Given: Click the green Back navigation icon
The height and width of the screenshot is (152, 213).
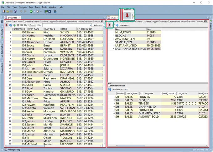Looking at the screenshot, I should (x=31, y=12).
